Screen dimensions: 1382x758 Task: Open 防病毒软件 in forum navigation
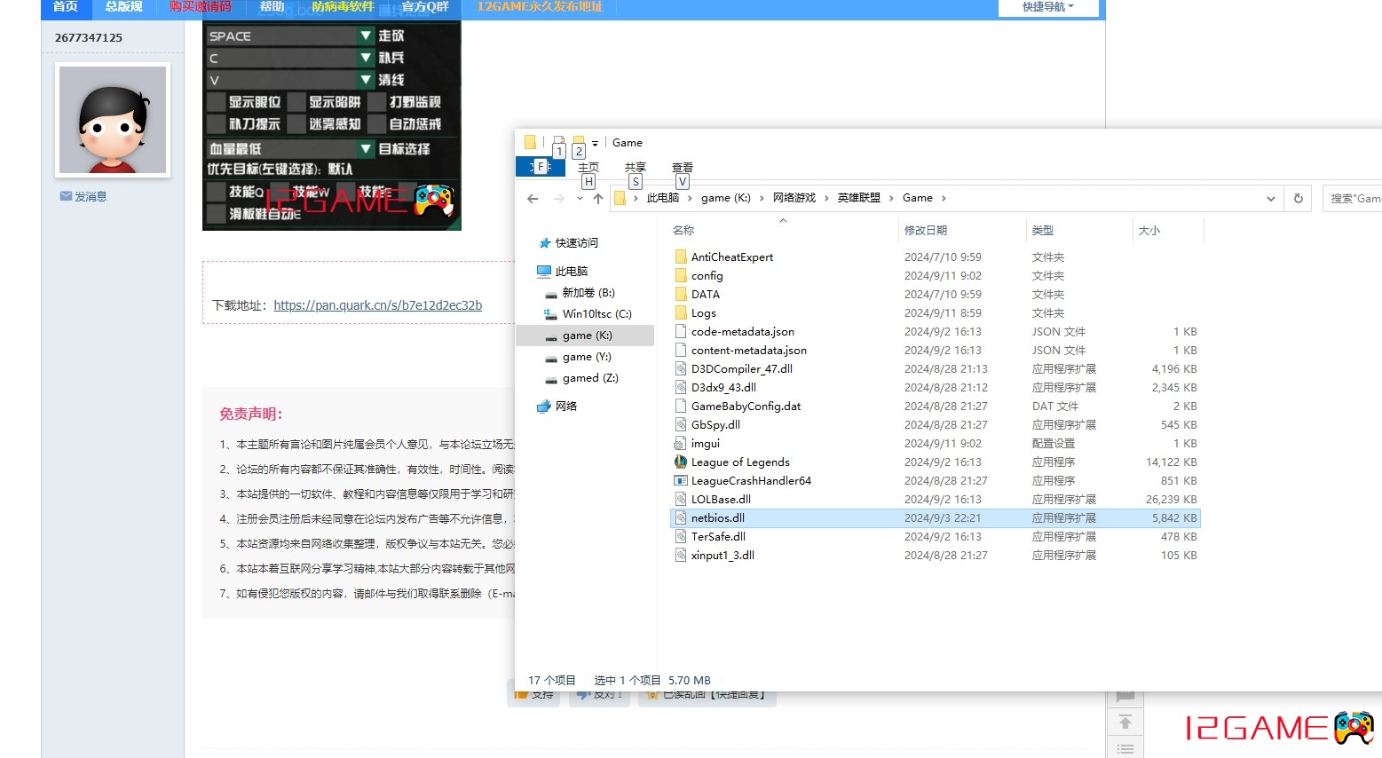[x=343, y=6]
